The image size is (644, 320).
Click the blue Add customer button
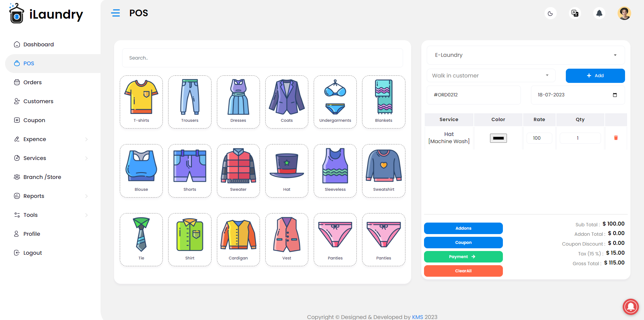click(x=595, y=76)
